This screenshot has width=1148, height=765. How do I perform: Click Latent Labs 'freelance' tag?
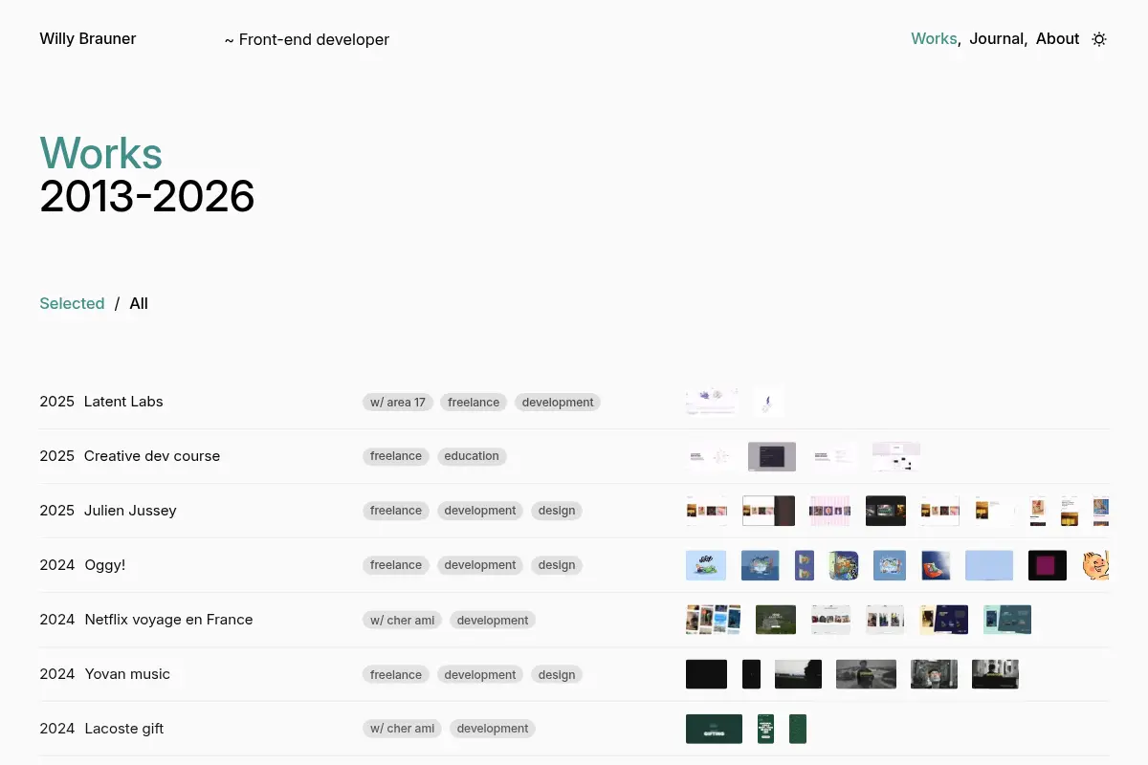tap(474, 403)
